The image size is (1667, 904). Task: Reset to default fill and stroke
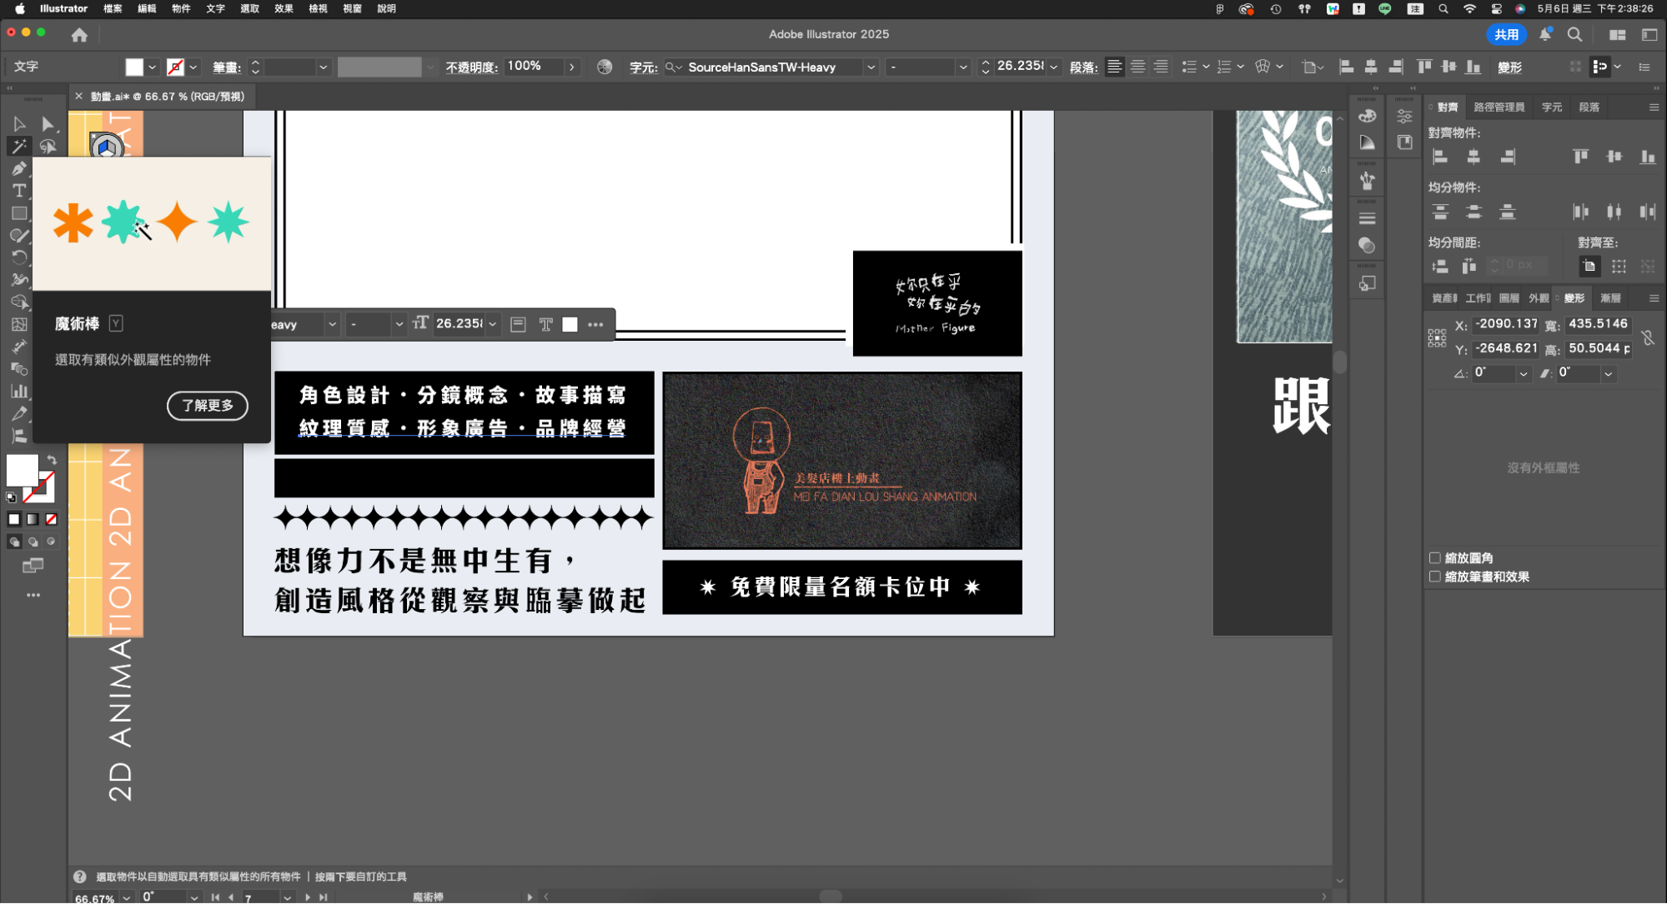pyautogui.click(x=11, y=497)
